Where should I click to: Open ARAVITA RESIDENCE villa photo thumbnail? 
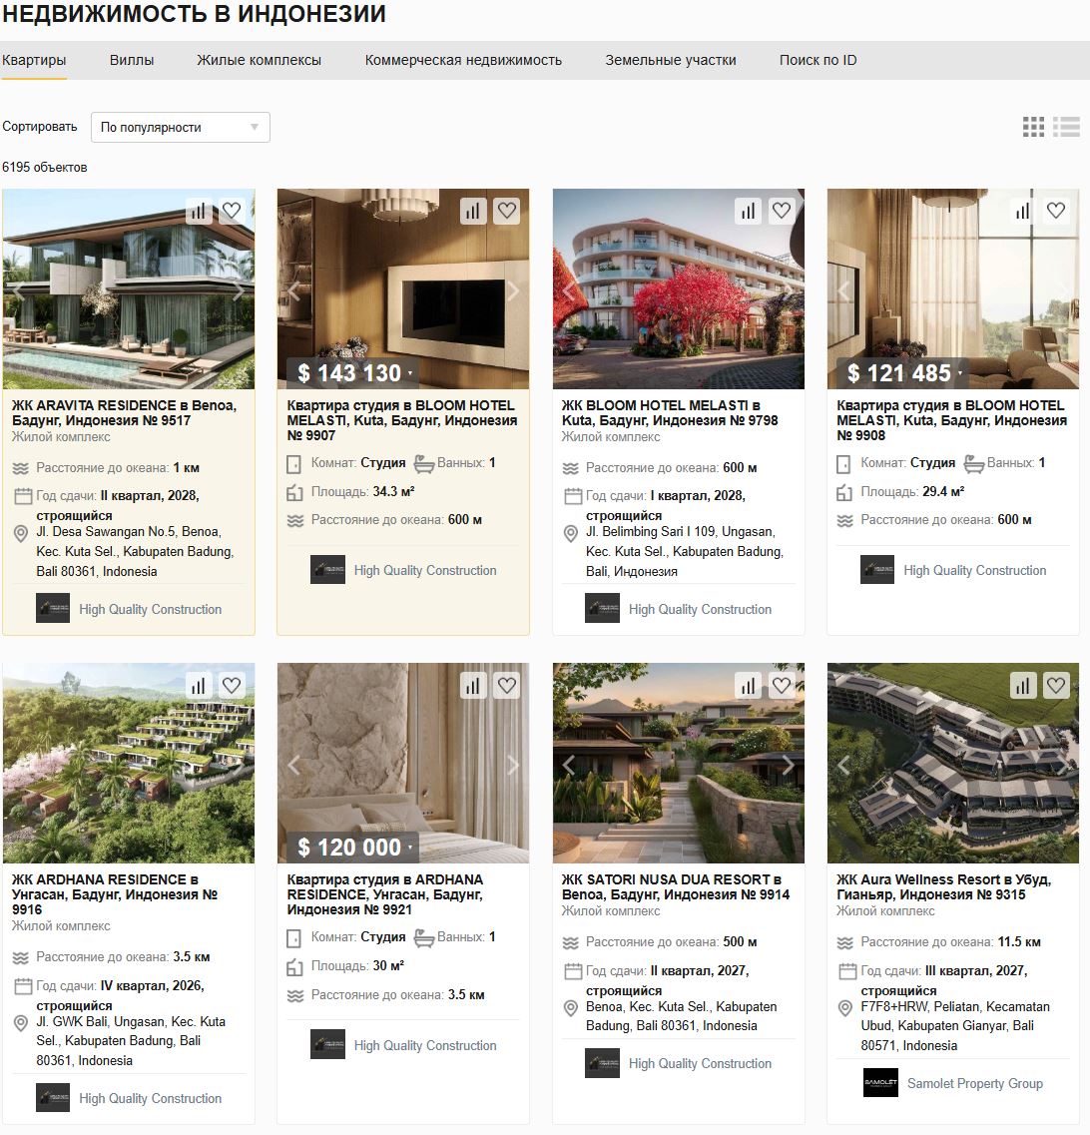(129, 289)
